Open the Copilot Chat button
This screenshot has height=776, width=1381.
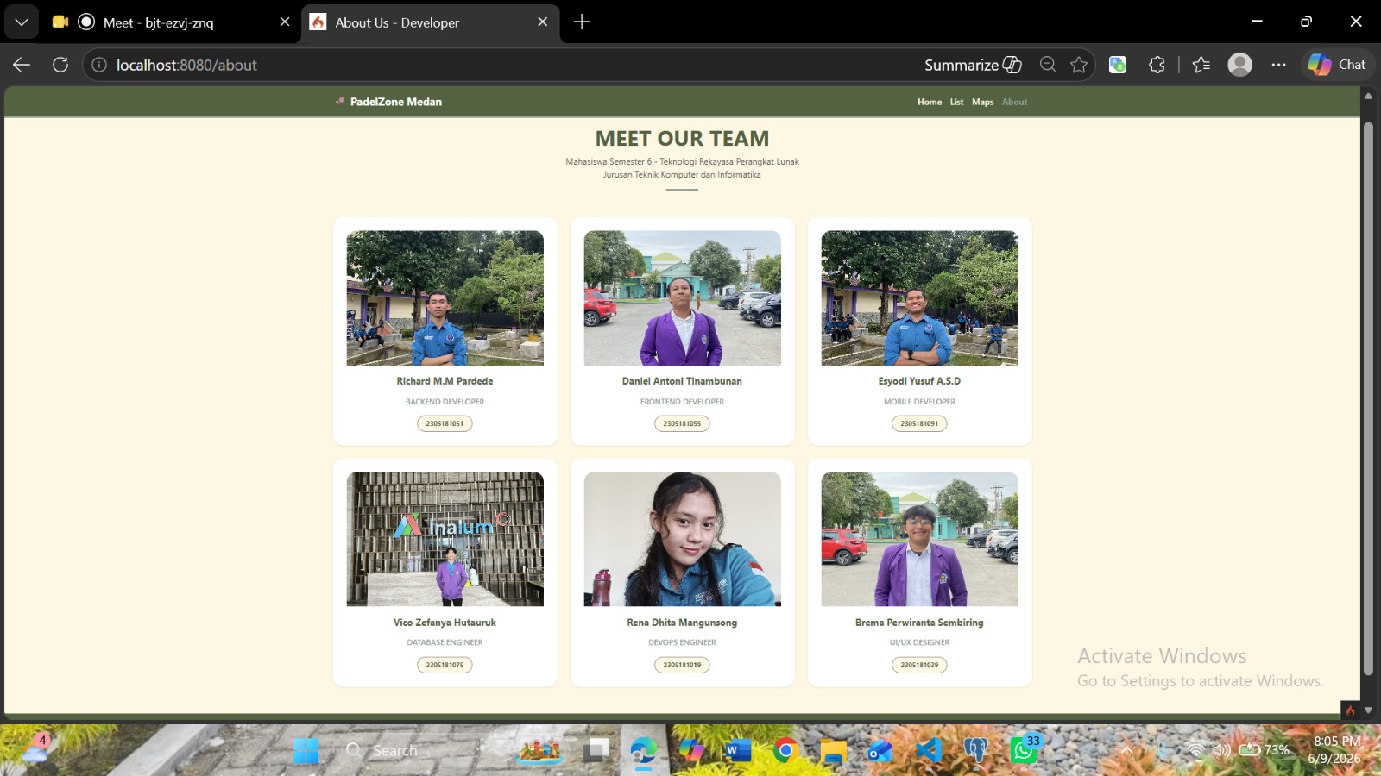tap(1337, 65)
